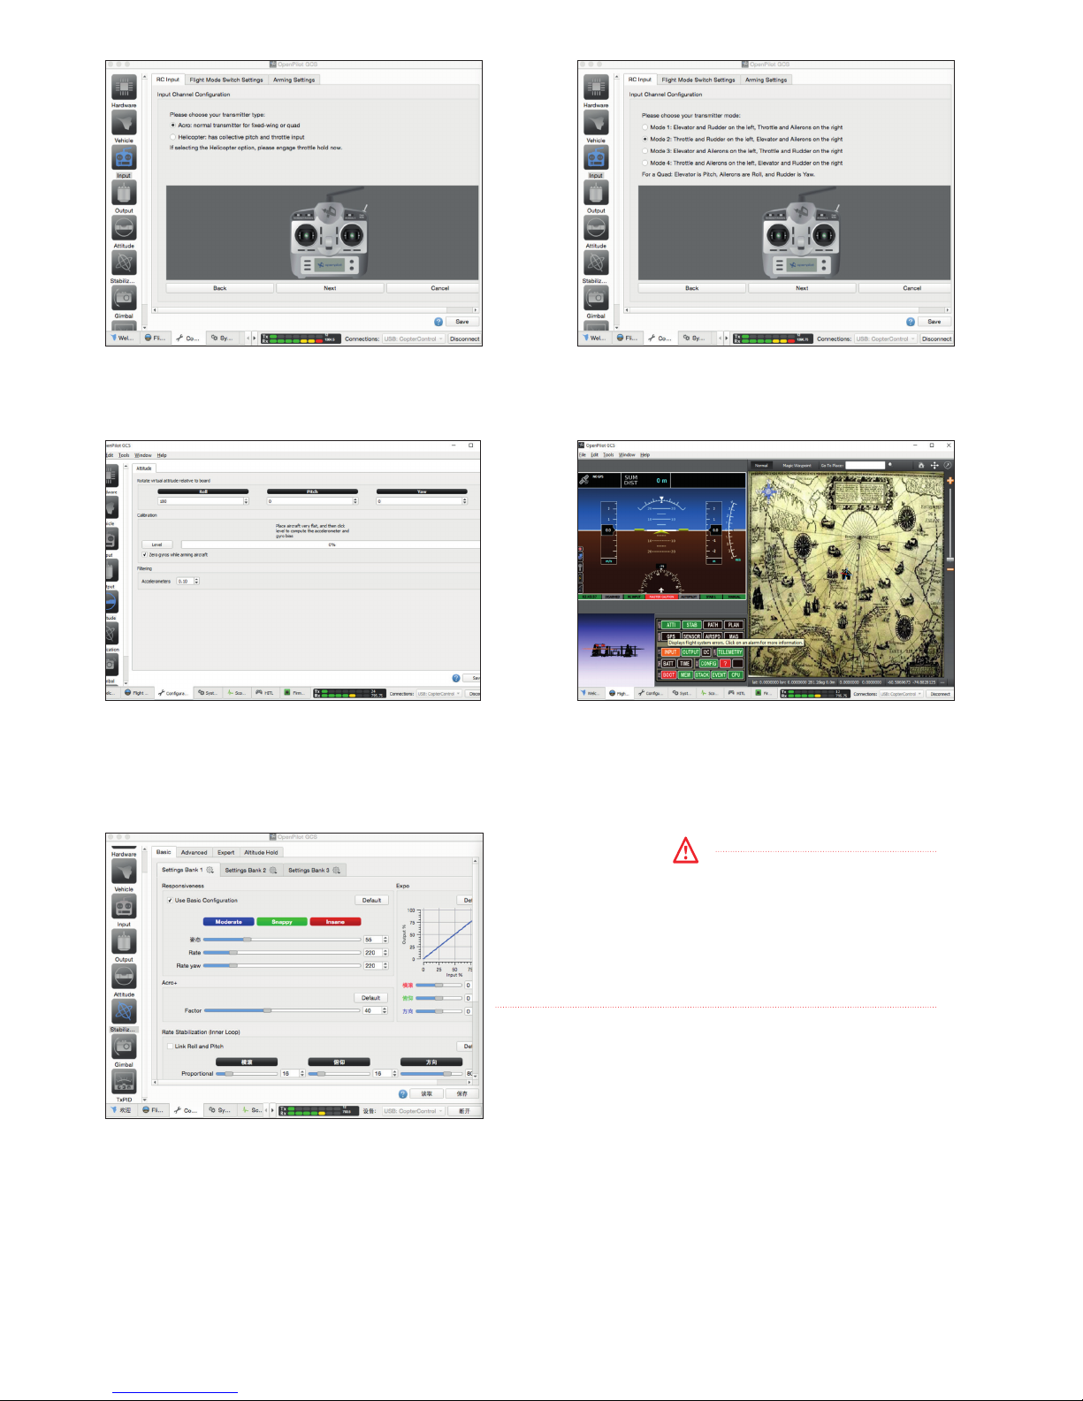Select Mode 1 transmitter mode option
The height and width of the screenshot is (1401, 1083).
tap(645, 127)
